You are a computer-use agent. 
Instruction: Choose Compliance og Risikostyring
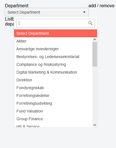tap(53, 64)
